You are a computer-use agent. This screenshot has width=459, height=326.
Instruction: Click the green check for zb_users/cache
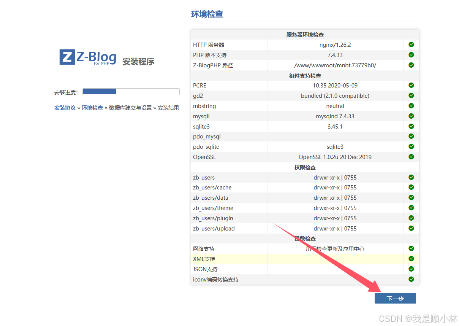tap(411, 187)
